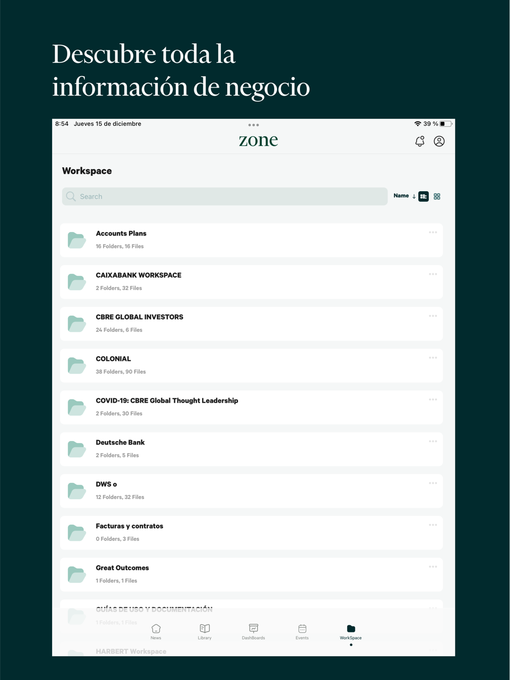Click the CBRE GLOBAL INVESTORS folder icon
This screenshot has width=510, height=680.
(76, 324)
